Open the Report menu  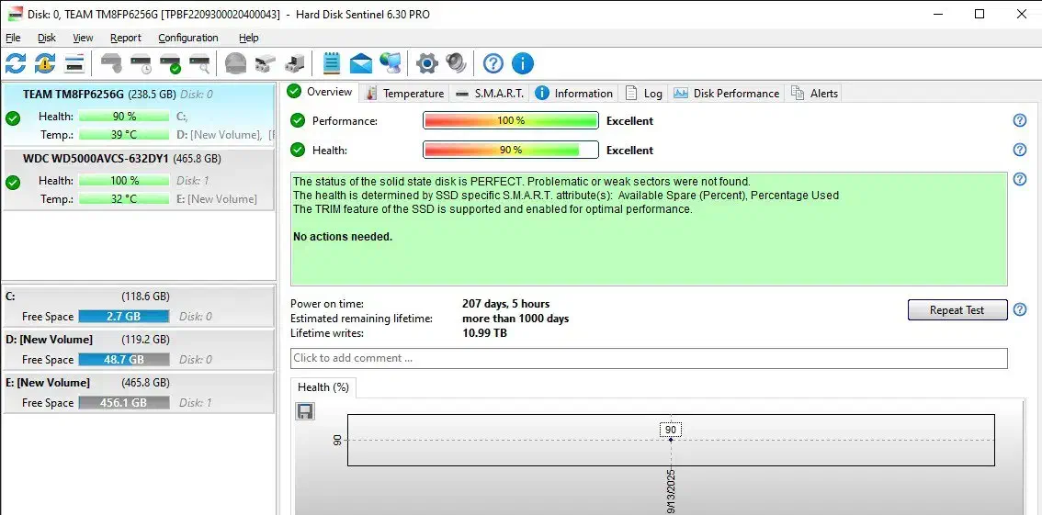tap(126, 38)
